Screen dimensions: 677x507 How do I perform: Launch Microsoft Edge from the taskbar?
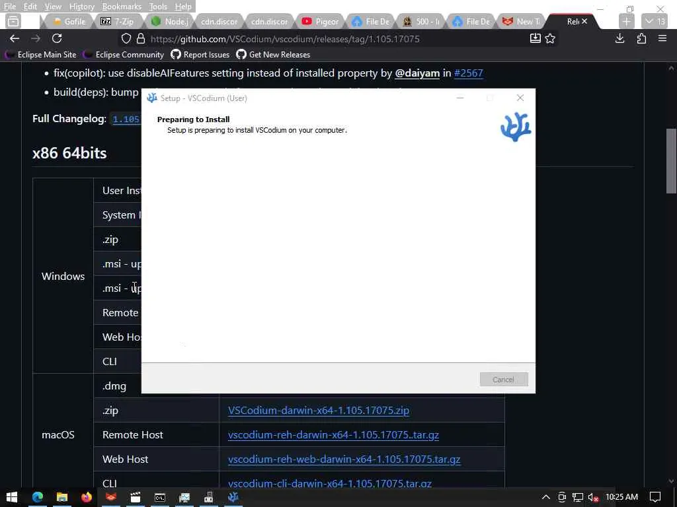coord(38,497)
